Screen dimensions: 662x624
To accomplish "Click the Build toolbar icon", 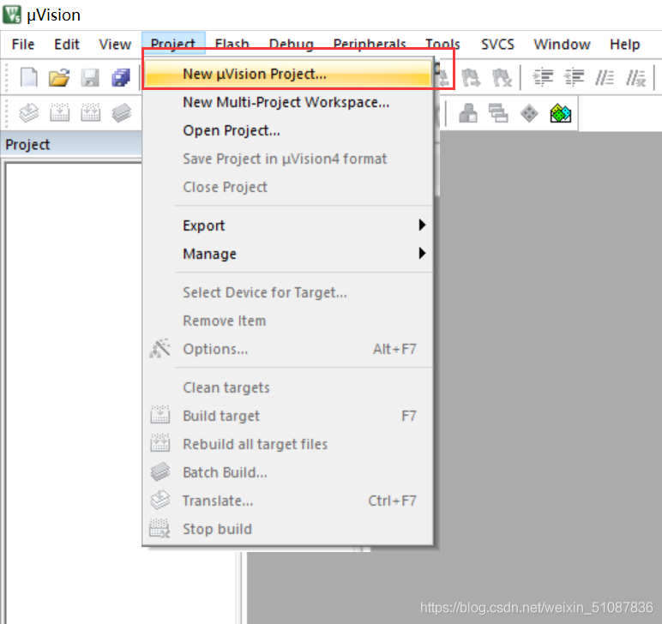I will pyautogui.click(x=59, y=112).
